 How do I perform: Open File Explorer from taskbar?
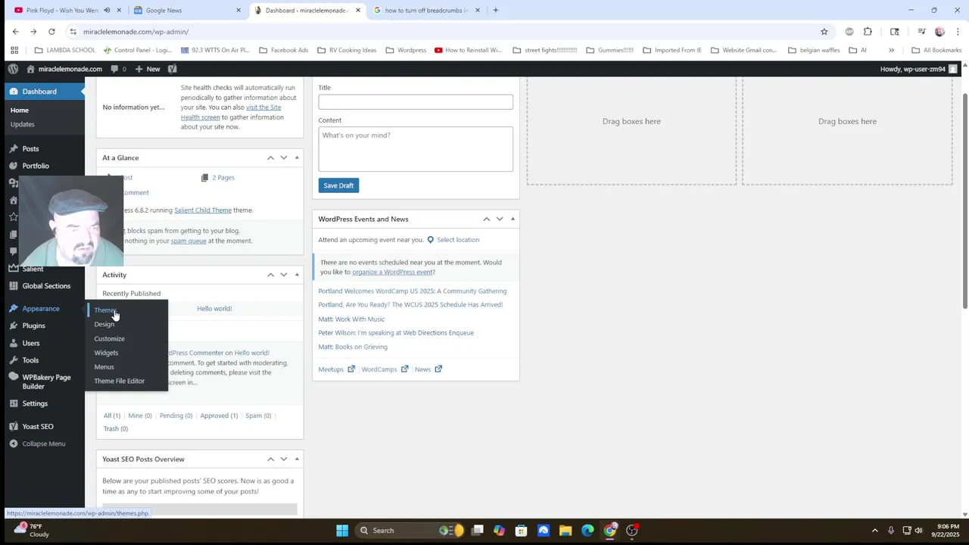point(566,531)
